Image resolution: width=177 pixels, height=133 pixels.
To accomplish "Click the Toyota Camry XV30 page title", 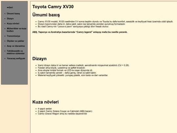I will (53, 7).
